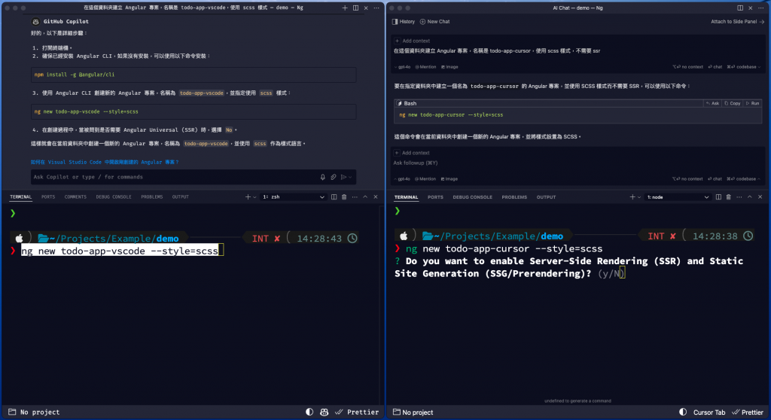The height and width of the screenshot is (420, 771).
Task: Click the npm install code block
Action: pyautogui.click(x=194, y=75)
